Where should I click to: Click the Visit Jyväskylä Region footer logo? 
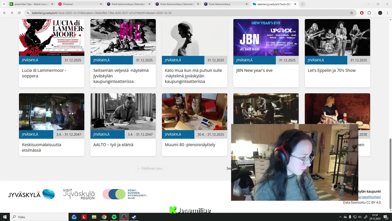pos(79,194)
